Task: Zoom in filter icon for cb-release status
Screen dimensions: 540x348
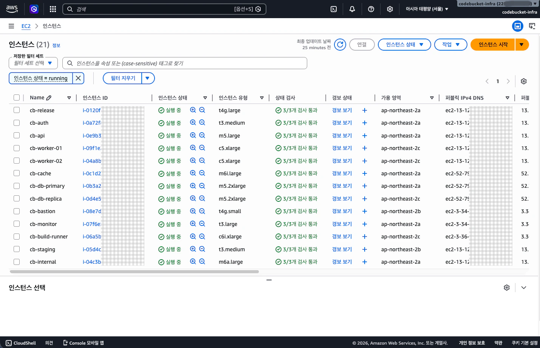Action: (193, 110)
